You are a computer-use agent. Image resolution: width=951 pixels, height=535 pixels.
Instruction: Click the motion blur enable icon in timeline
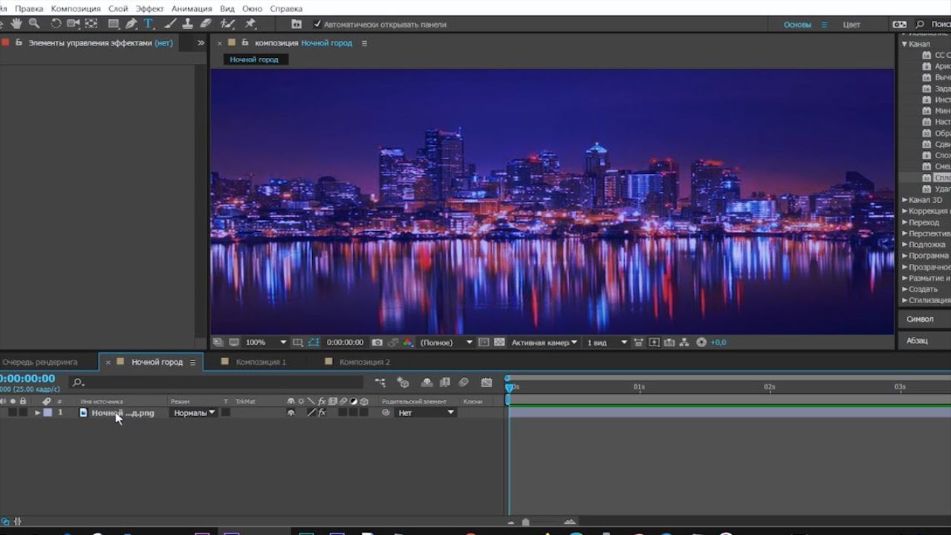[464, 383]
